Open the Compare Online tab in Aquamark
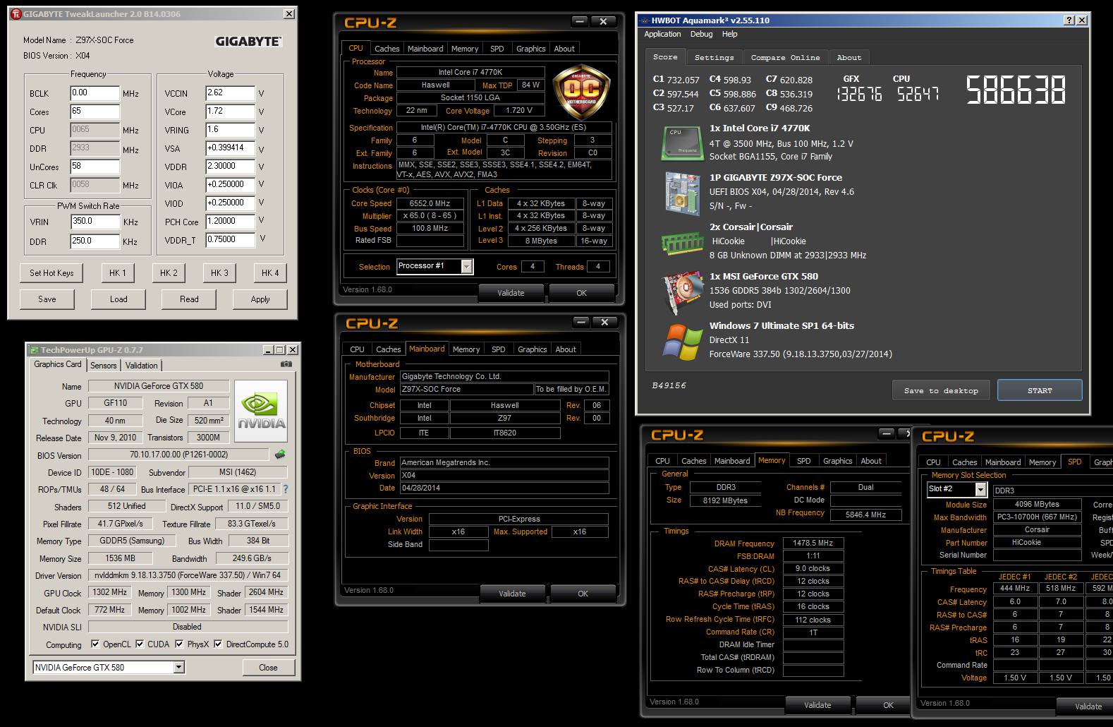1113x727 pixels. (x=785, y=57)
